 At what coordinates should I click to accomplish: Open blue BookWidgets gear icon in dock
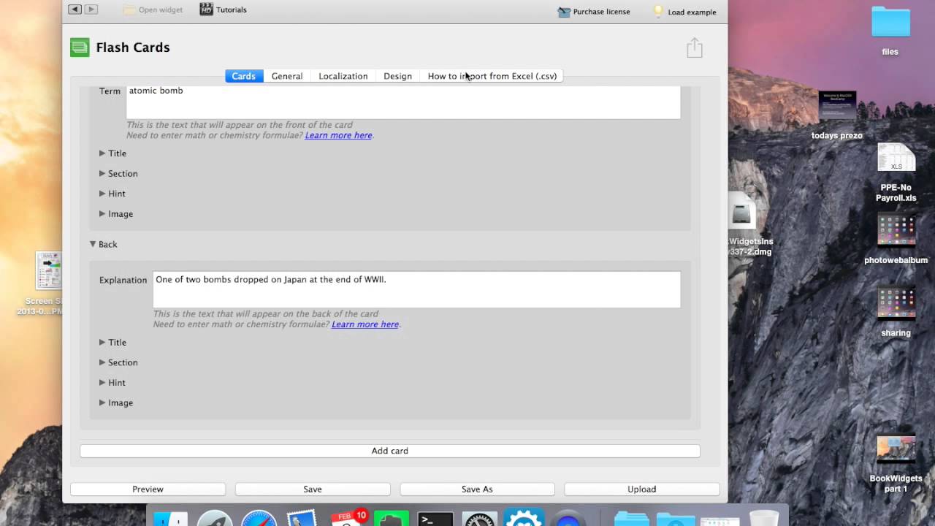[524, 517]
